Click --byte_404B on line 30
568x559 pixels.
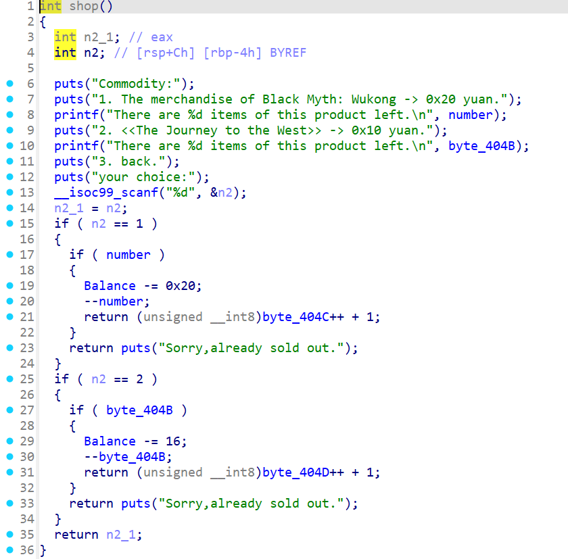coord(124,457)
